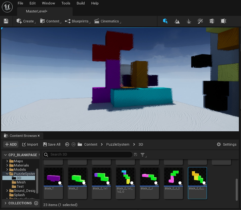Open Fracture mode
Screen dimensions: 241x210
(212, 21)
